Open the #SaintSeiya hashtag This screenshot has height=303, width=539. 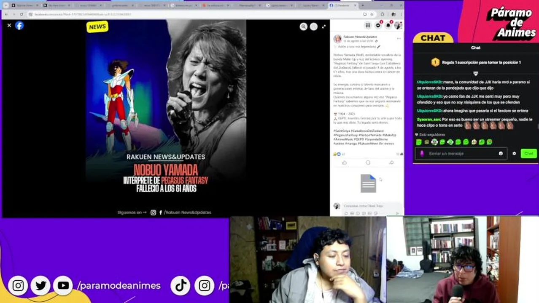342,131
